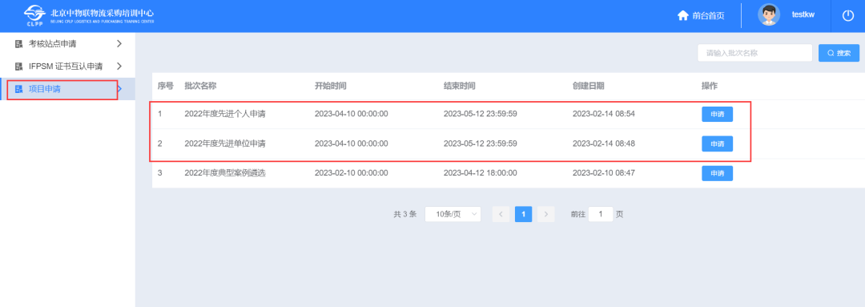Open the 10条/页 page size dropdown

click(x=453, y=214)
